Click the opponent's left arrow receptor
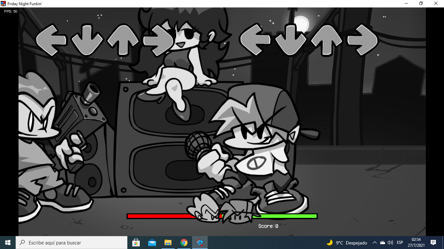The image size is (444, 249). click(51, 40)
